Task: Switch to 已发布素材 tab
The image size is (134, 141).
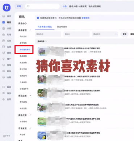Action: coord(62,27)
